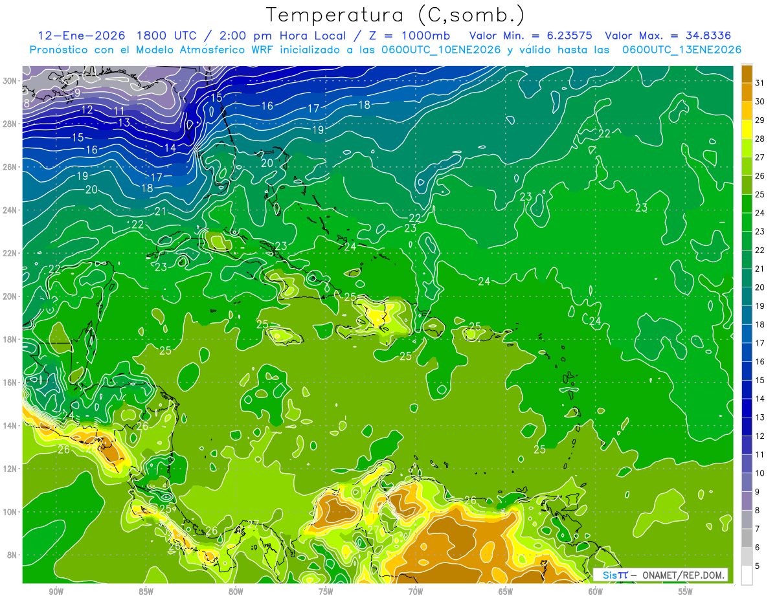Pick the brown color bar swatch above 31
The height and width of the screenshot is (600, 777).
click(x=747, y=73)
